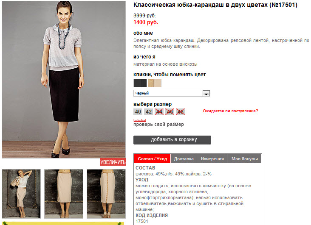Image resolution: width=311 pixels, height=225 pixels.
Task: Click добавить в корзину button
Action: tap(172, 140)
